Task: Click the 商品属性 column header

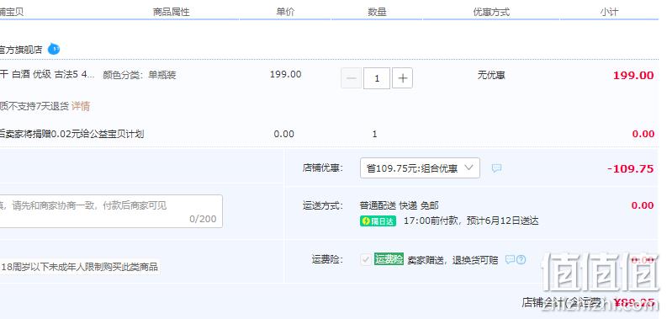Action: coord(171,12)
